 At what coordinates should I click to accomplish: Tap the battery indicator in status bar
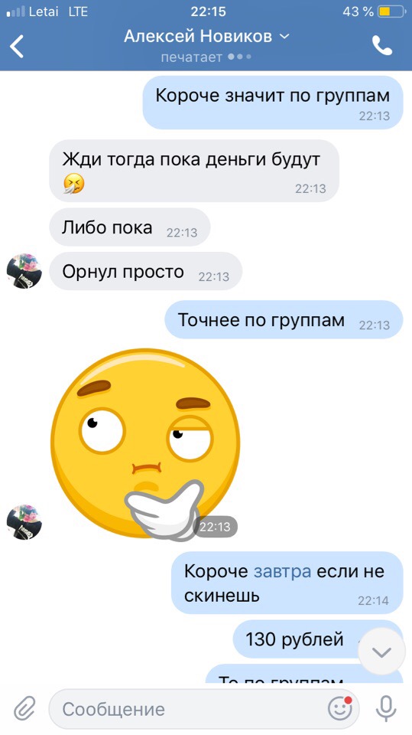[x=391, y=11]
